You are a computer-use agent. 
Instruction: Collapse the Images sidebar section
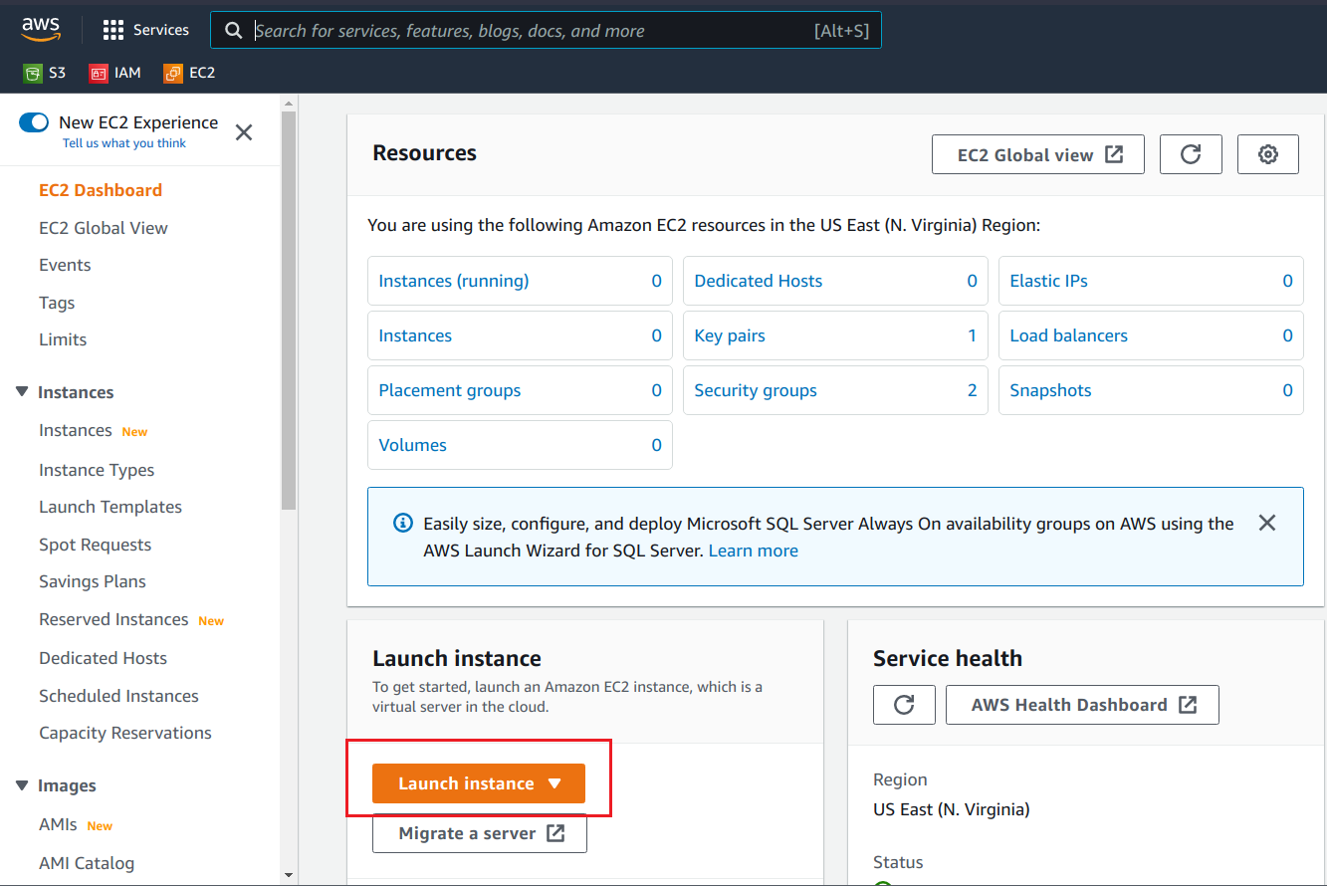click(23, 784)
